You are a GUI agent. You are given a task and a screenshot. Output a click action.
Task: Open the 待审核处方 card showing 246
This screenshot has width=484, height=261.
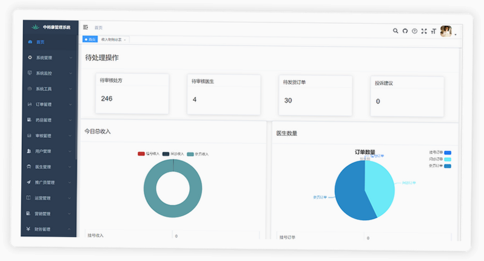[x=132, y=93]
